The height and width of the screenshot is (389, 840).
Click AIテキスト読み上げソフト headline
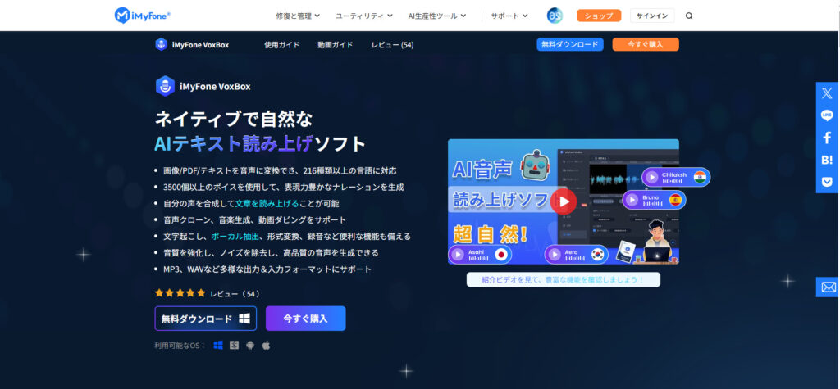pos(260,143)
